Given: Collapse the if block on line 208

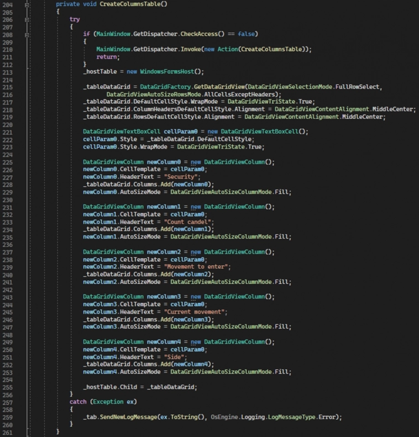Looking at the screenshot, I should pos(27,35).
